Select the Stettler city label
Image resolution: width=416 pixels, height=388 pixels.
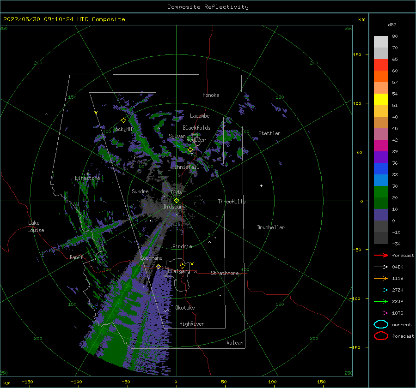(269, 133)
